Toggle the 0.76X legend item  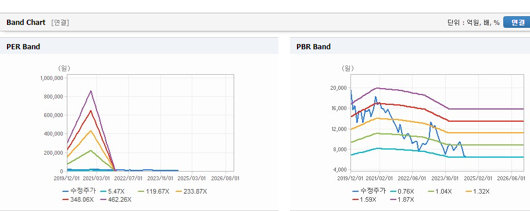tap(402, 191)
